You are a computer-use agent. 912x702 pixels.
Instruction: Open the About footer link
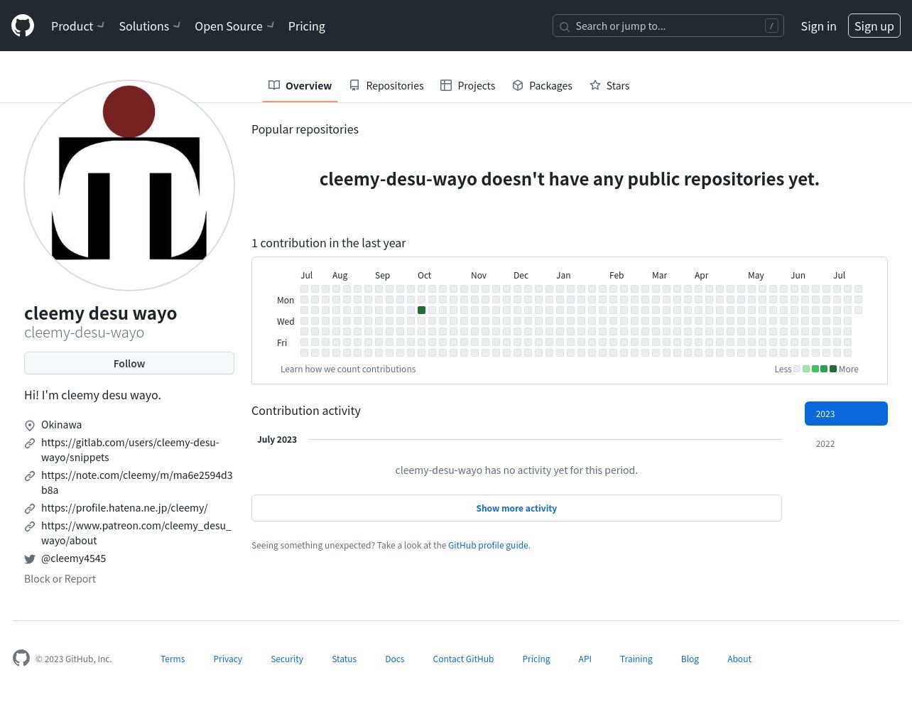(x=739, y=659)
